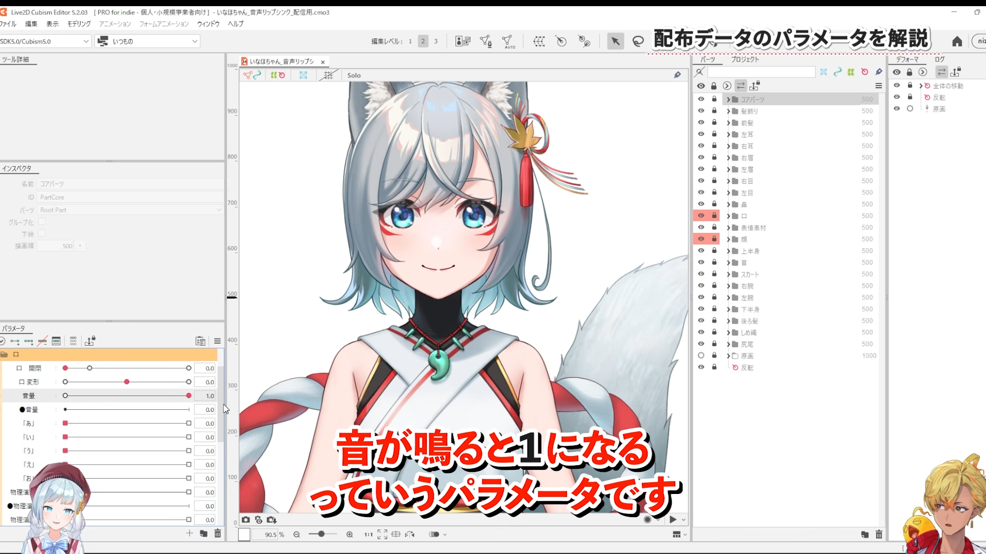Viewport: 986px width, 554px height.
Task: Toggle the grid display icon above the canvas
Action: click(x=329, y=75)
